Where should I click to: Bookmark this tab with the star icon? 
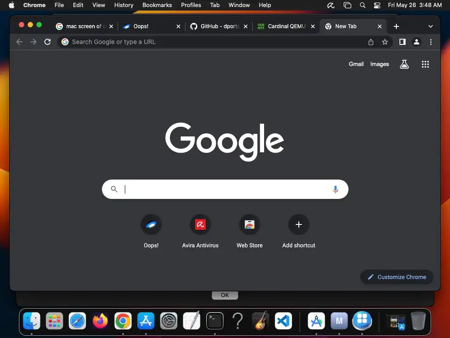tap(385, 42)
